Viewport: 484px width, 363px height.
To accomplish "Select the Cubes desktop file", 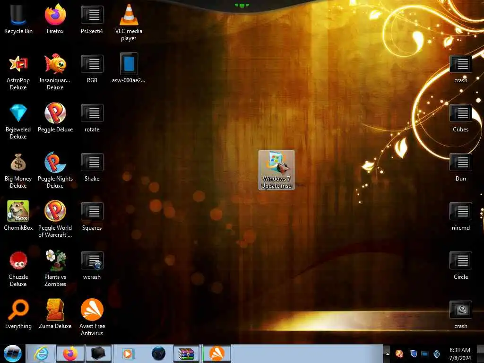I will tap(460, 118).
